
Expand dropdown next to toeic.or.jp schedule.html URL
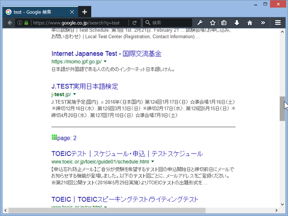coord(152,162)
